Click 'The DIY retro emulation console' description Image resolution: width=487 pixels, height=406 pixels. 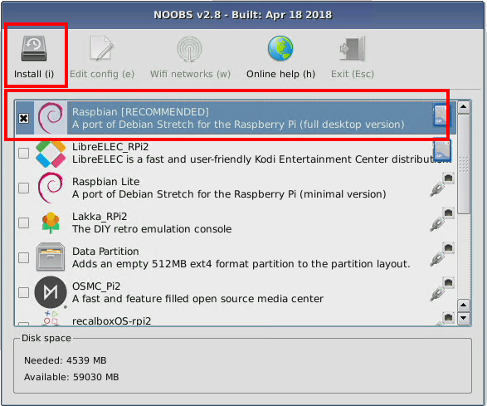[152, 229]
